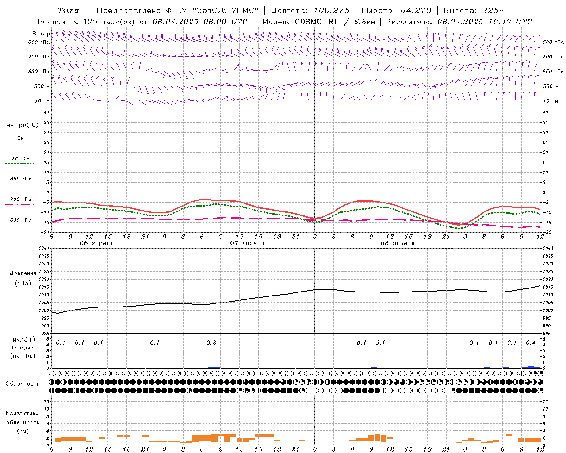Click the 'Широта: 64.279' latitude value
The image size is (566, 453).
pyautogui.click(x=396, y=11)
